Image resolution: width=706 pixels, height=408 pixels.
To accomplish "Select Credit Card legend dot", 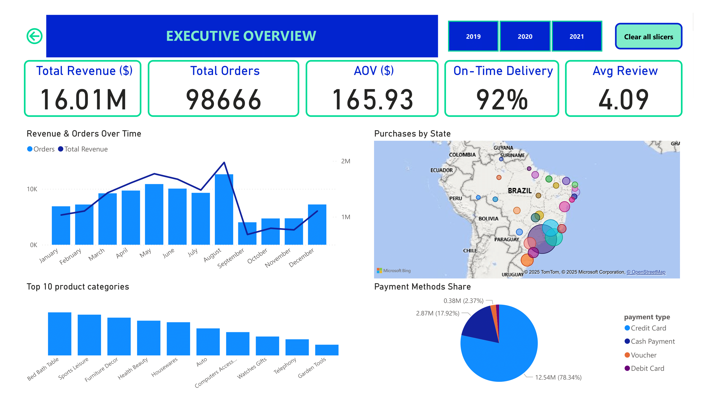I will [627, 328].
